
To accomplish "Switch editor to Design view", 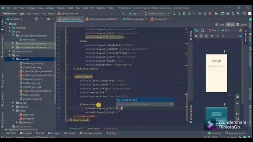I will pyautogui.click(x=242, y=24).
